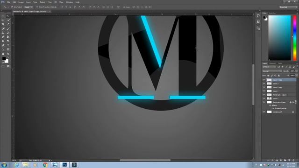This screenshot has width=299, height=168.
Task: Open the File menu
Action: [x=9, y=2]
